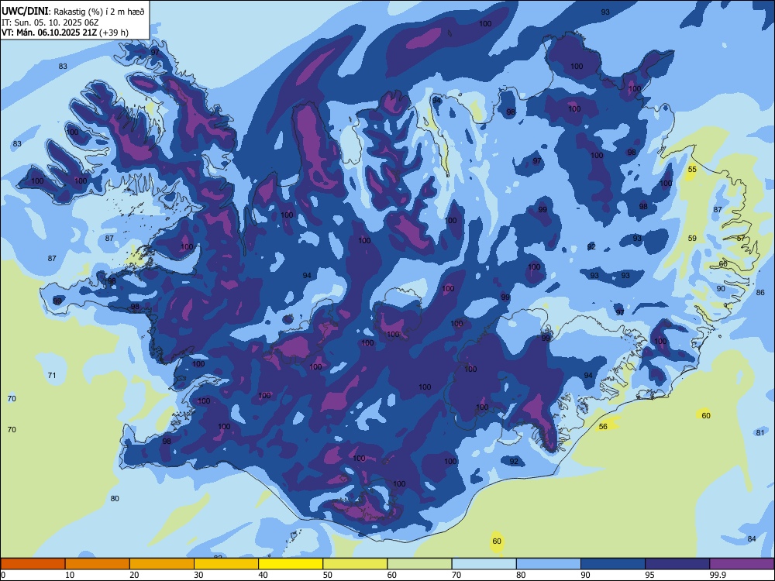
Task: Select the light blue 70–80 legend segment
Action: 484,564
